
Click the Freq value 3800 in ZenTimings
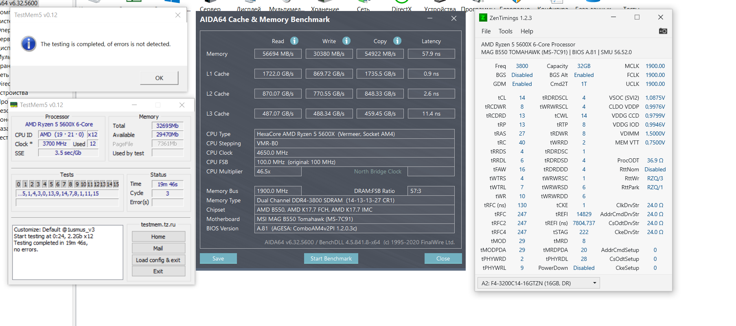click(522, 66)
